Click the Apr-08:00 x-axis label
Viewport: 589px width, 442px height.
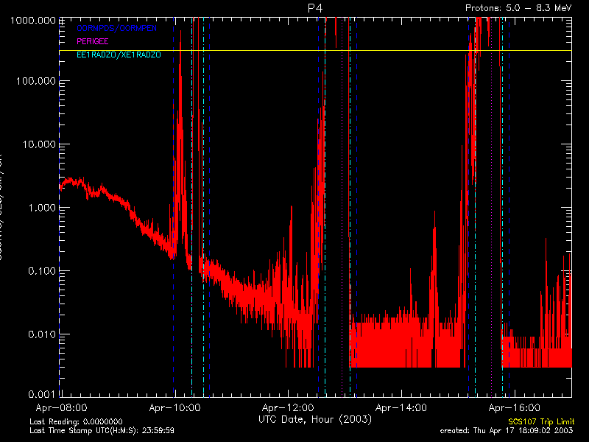(x=61, y=408)
